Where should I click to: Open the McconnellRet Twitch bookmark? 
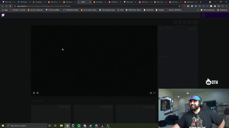coord(53,10)
